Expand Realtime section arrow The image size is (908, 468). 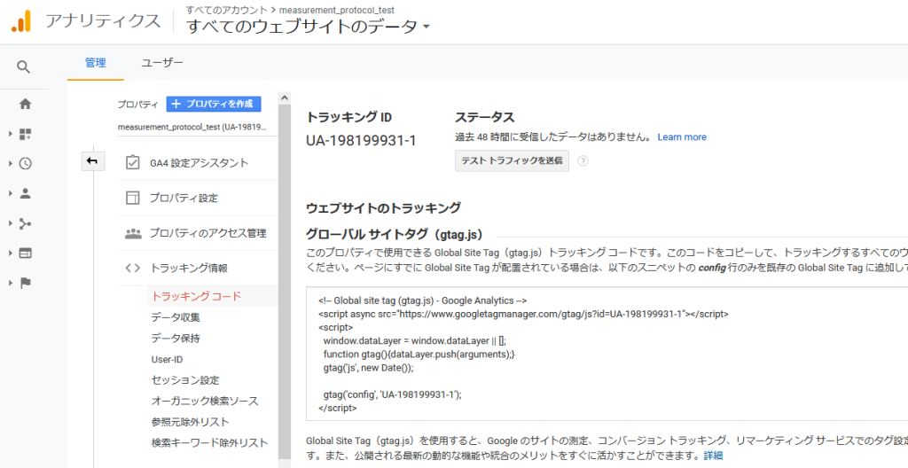click(11, 164)
